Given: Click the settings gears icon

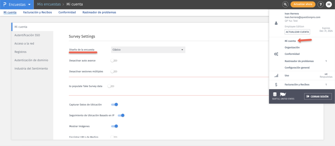Looking at the screenshot, I should coord(276,54).
